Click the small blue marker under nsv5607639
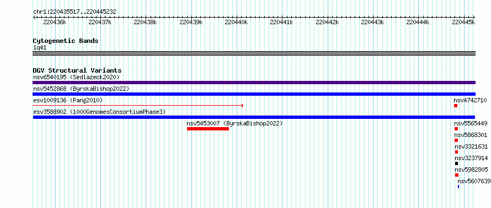The width and height of the screenshot is (491, 208). 458,187
